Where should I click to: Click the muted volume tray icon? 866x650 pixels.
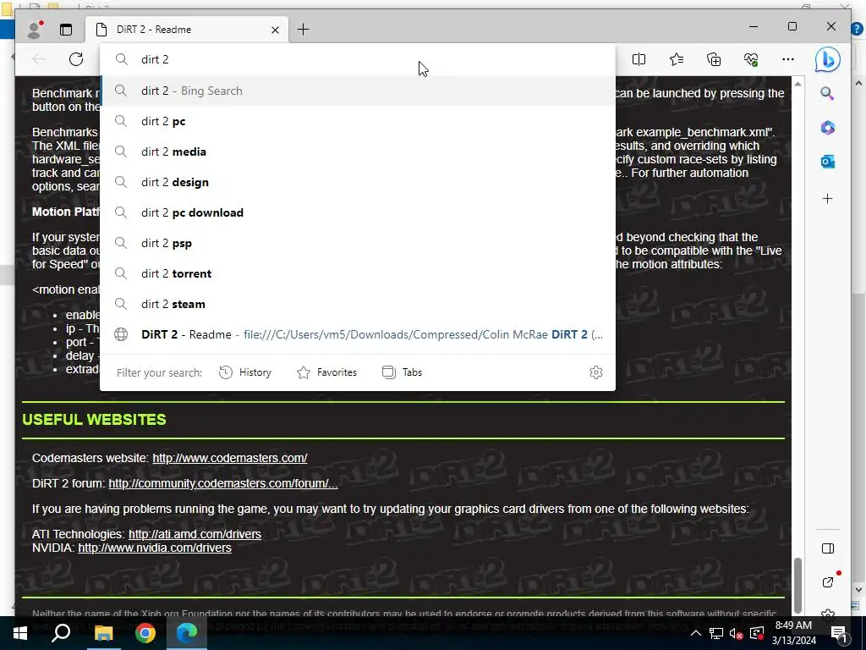[737, 633]
